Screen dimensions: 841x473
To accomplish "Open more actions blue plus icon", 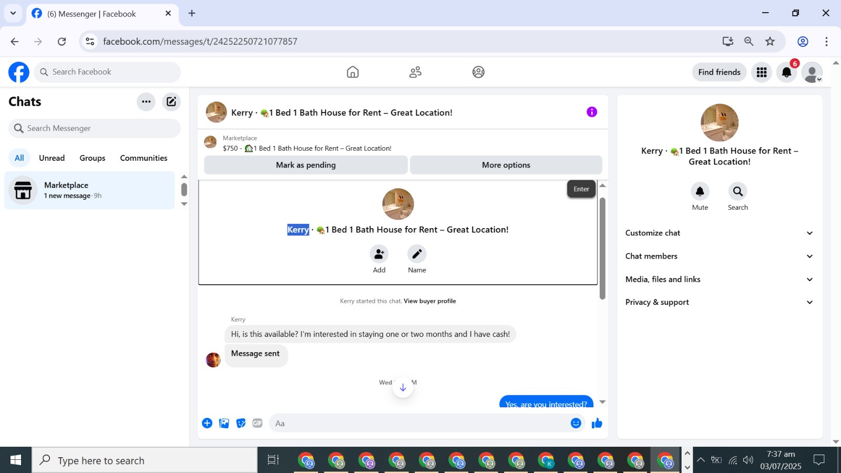I will 207,423.
